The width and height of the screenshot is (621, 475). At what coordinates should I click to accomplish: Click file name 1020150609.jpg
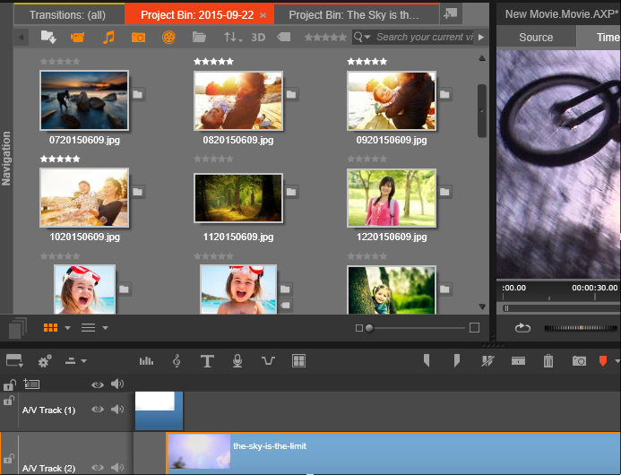point(84,237)
